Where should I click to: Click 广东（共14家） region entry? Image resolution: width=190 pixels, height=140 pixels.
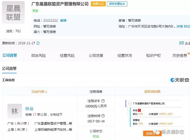pyautogui.click(x=18, y=123)
